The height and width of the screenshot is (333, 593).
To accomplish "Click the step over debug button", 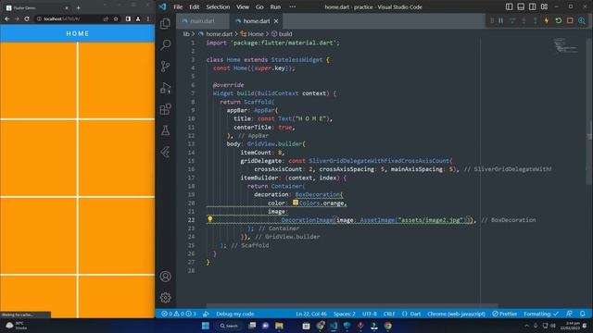I will 512,20.
